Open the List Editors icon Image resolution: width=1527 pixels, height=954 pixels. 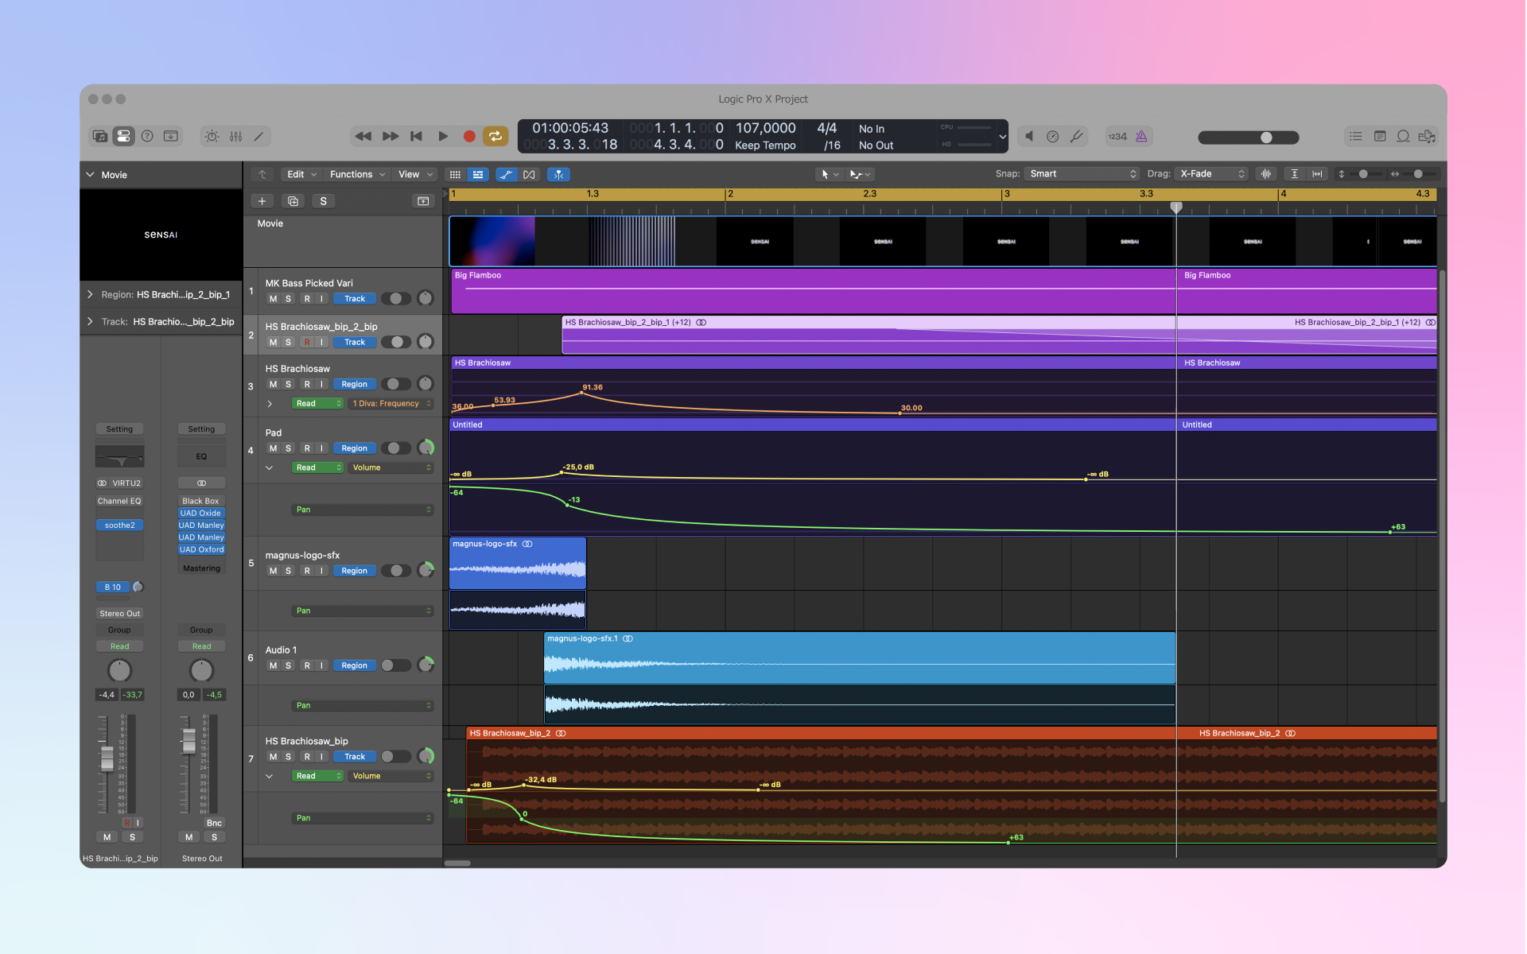(1356, 137)
